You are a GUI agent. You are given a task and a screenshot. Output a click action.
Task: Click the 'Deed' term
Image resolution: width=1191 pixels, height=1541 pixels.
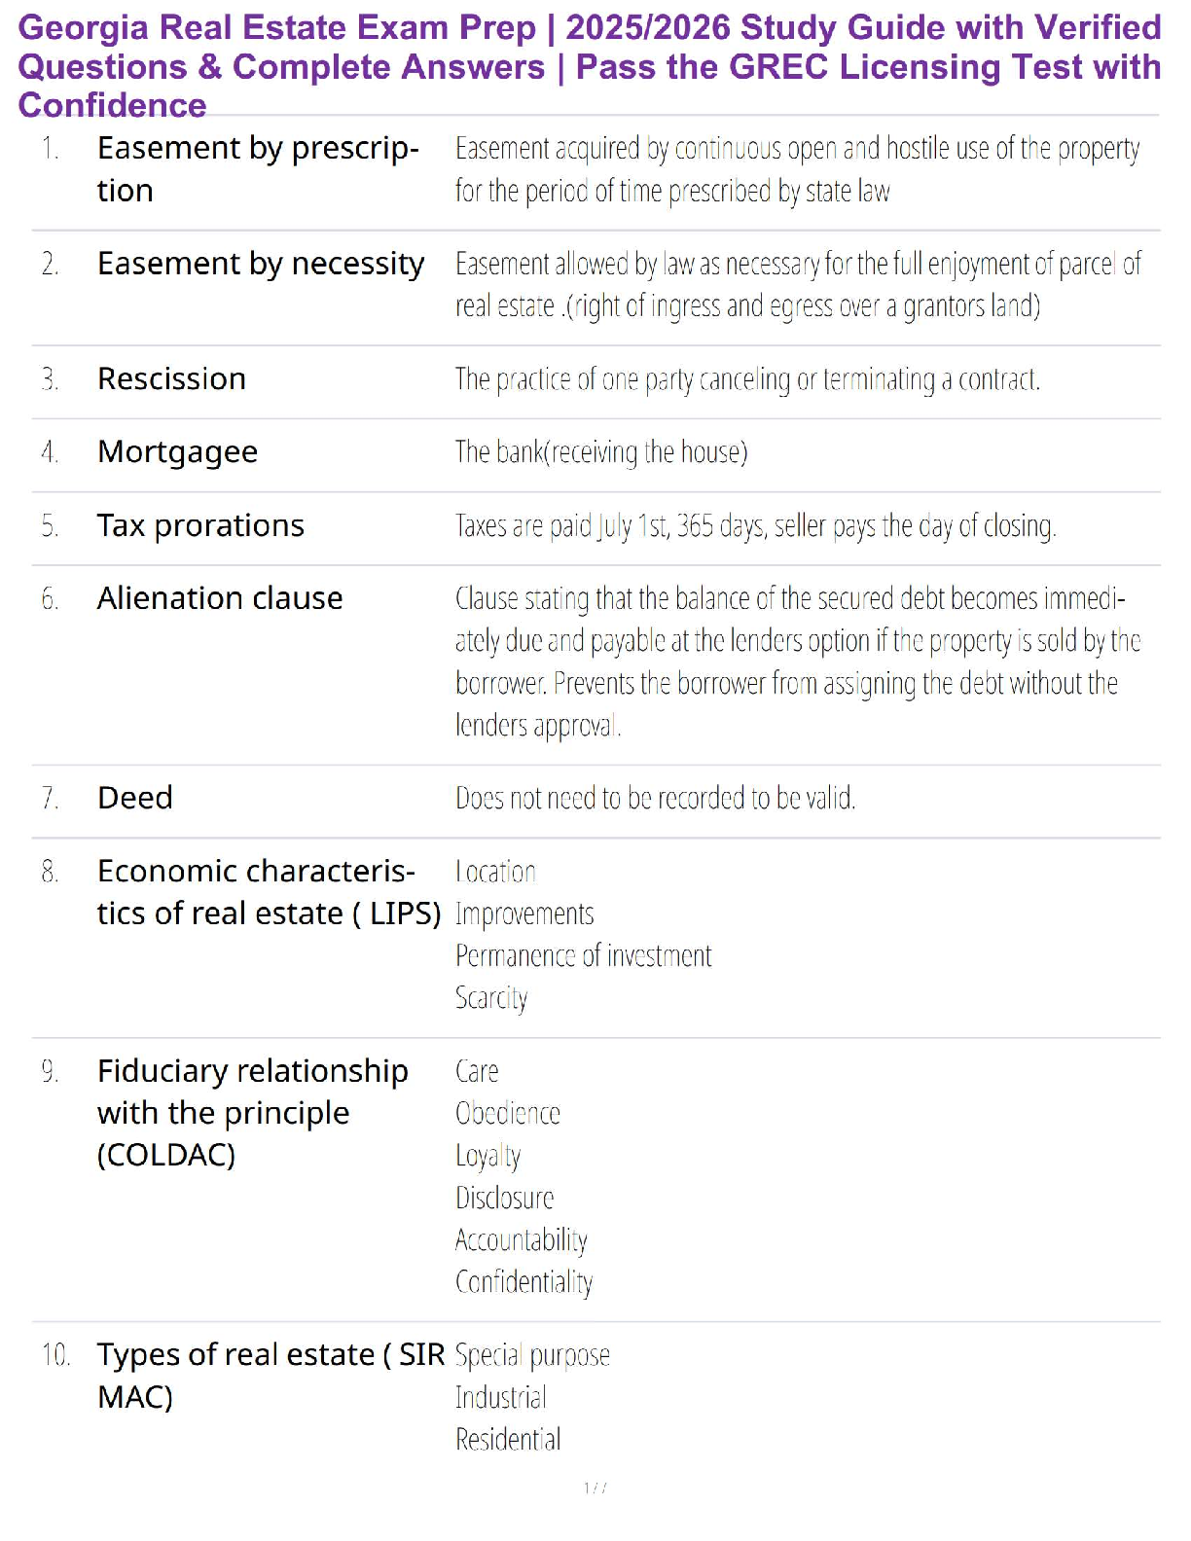point(135,798)
